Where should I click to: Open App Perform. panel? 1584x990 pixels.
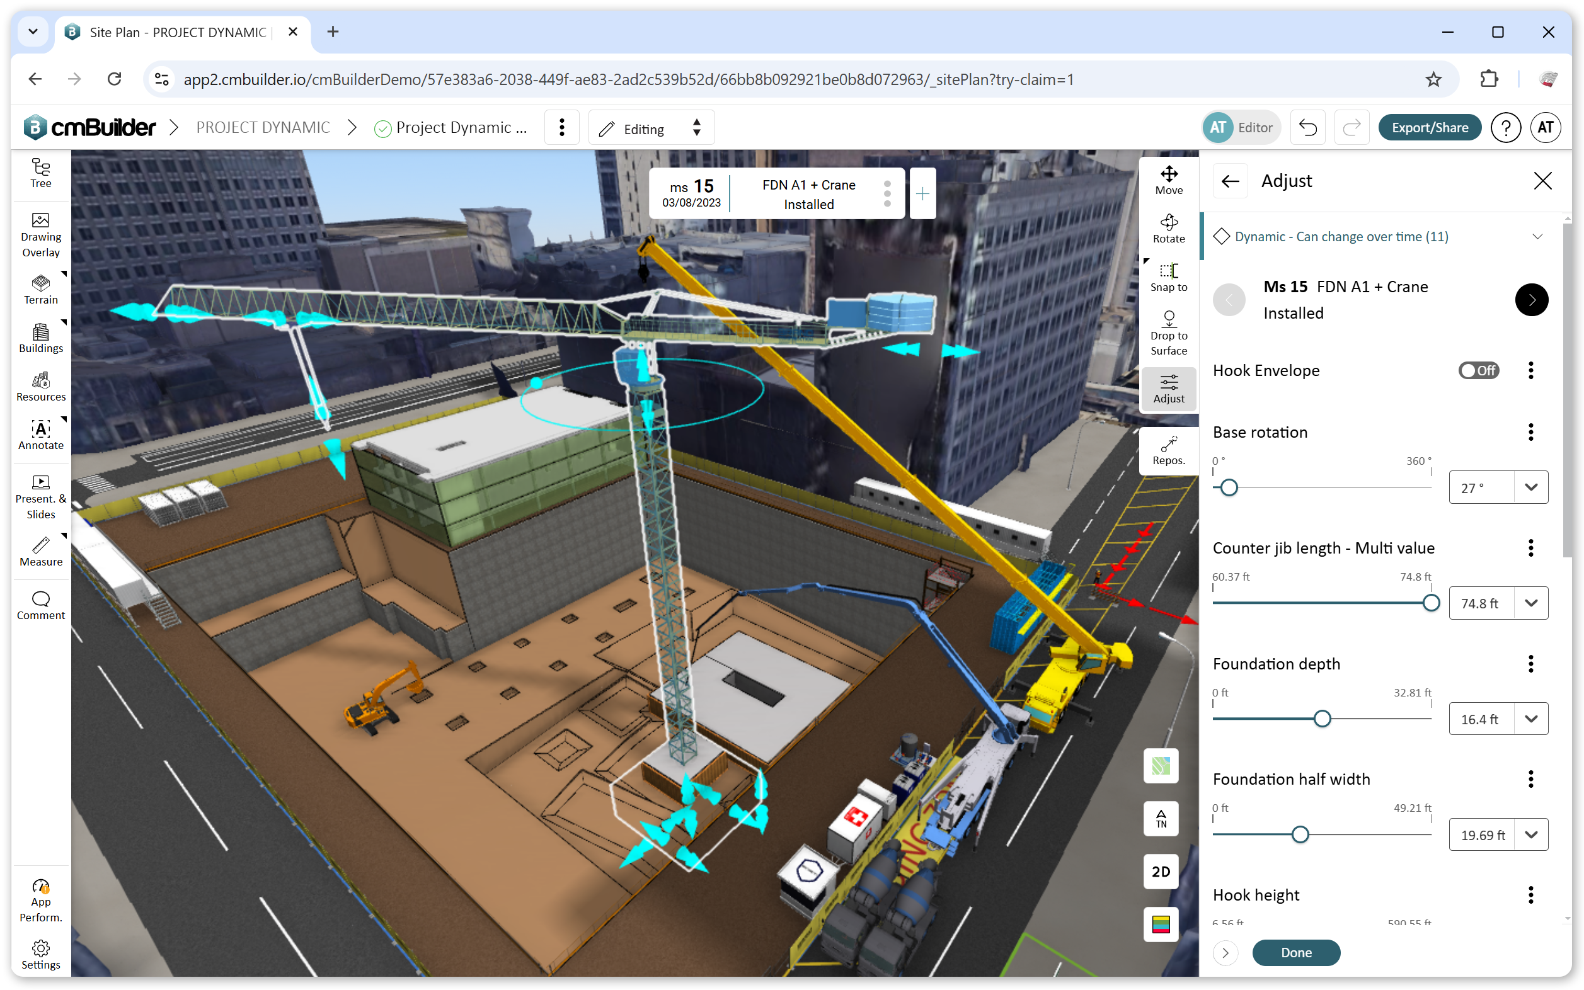click(40, 901)
